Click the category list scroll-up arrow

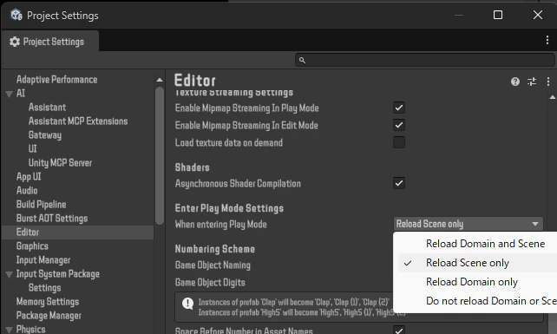(160, 80)
